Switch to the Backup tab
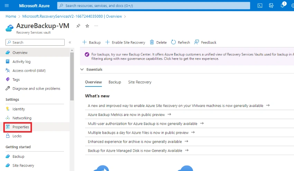This screenshot has height=171, width=294. (115, 82)
